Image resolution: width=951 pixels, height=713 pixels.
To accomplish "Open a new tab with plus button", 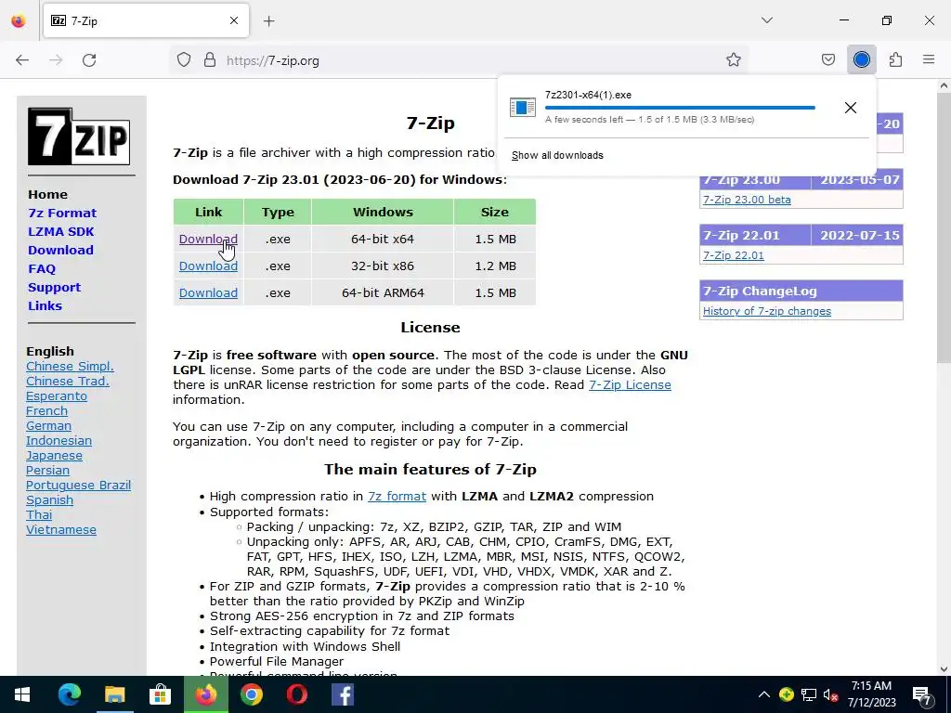I will (269, 21).
